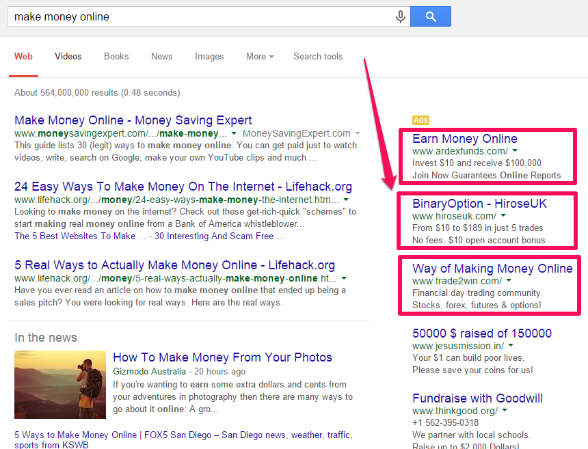The image size is (588, 449).
Task: Switch to the Videos search tab
Action: point(68,57)
